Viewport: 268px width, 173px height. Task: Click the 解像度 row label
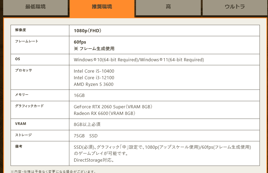pos(19,30)
